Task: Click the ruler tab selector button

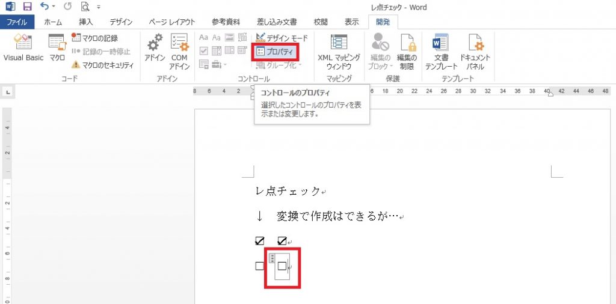Action: tap(8, 93)
